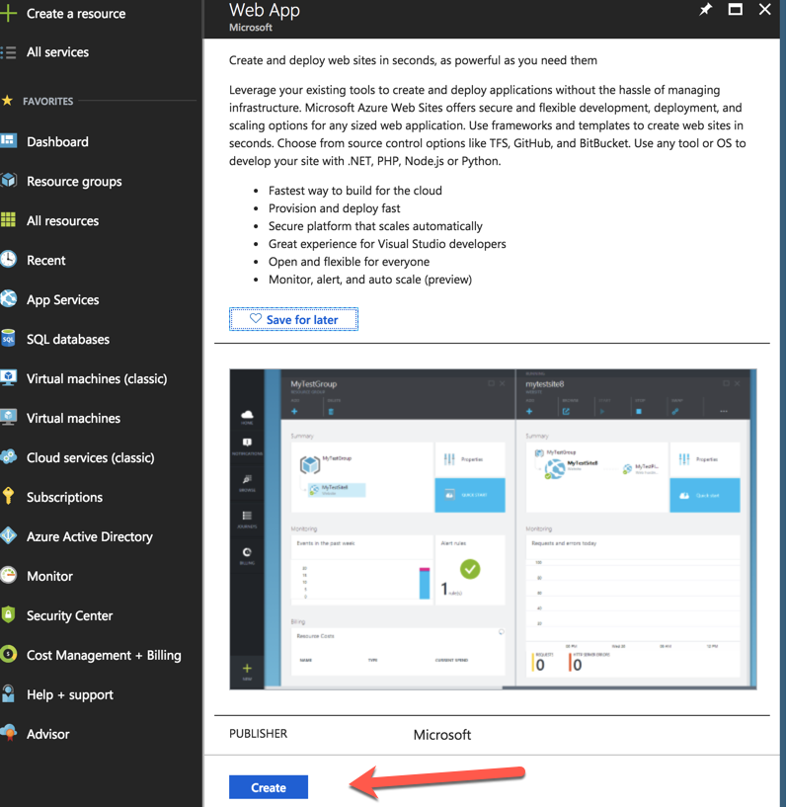Click the Resource groups cube icon
The width and height of the screenshot is (786, 807).
[9, 181]
